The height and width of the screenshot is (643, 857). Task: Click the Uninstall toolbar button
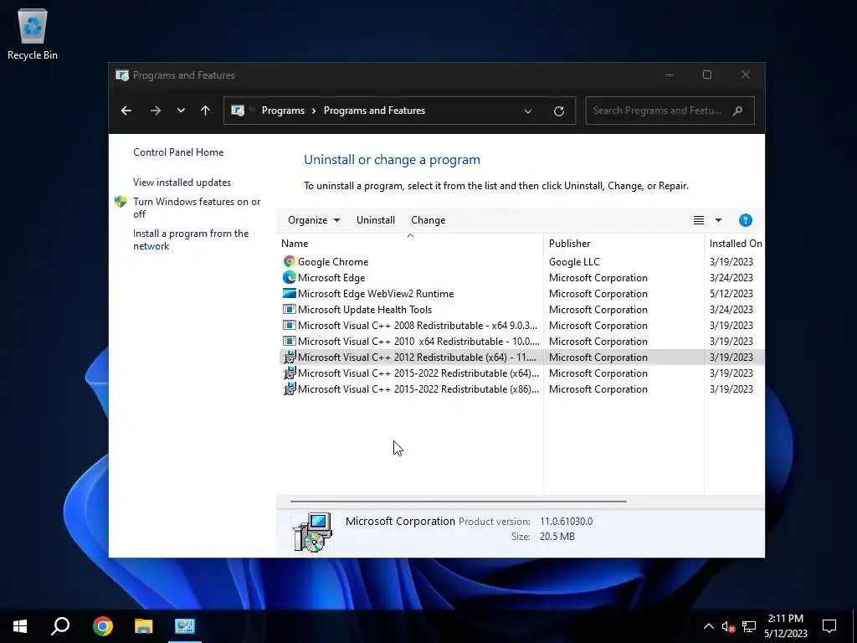[x=376, y=220]
